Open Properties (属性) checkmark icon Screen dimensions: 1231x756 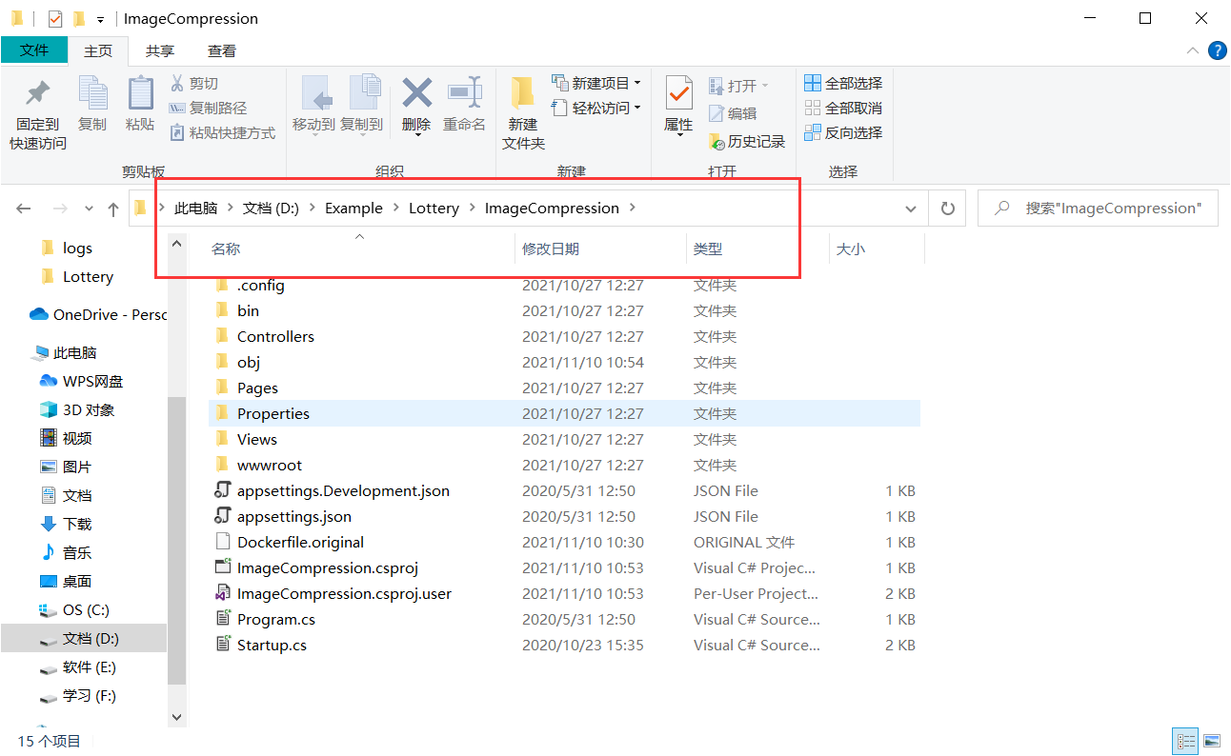point(678,95)
